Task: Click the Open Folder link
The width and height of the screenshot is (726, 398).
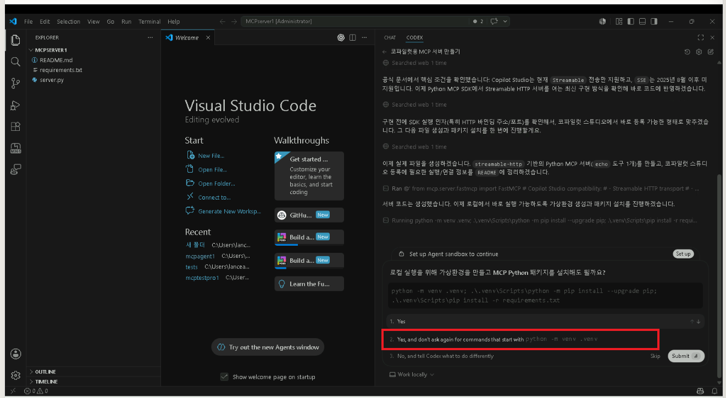Action: tap(217, 184)
